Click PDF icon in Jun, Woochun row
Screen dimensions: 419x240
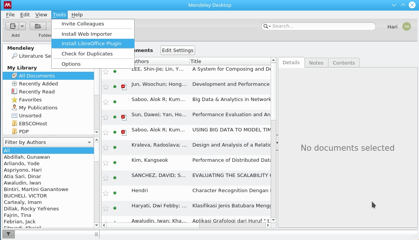coord(124,87)
